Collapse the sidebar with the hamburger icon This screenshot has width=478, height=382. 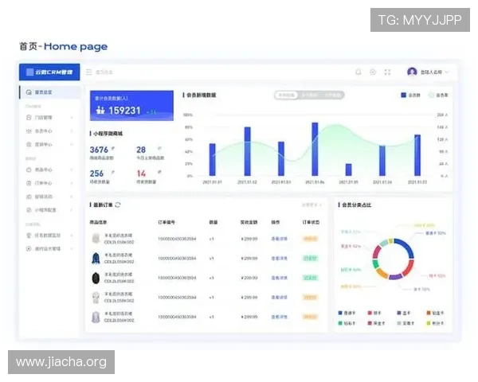tap(88, 72)
